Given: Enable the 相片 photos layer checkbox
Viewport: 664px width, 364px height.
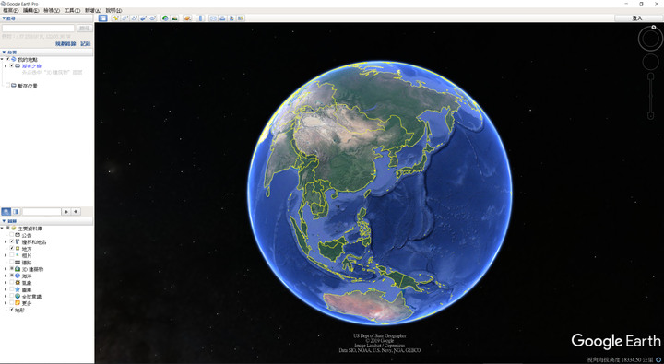Looking at the screenshot, I should 12,255.
